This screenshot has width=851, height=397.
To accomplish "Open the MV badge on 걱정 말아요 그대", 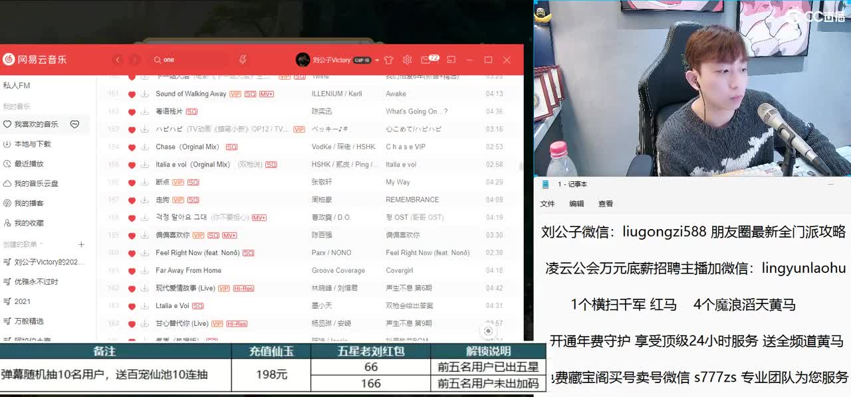I will 259,218.
